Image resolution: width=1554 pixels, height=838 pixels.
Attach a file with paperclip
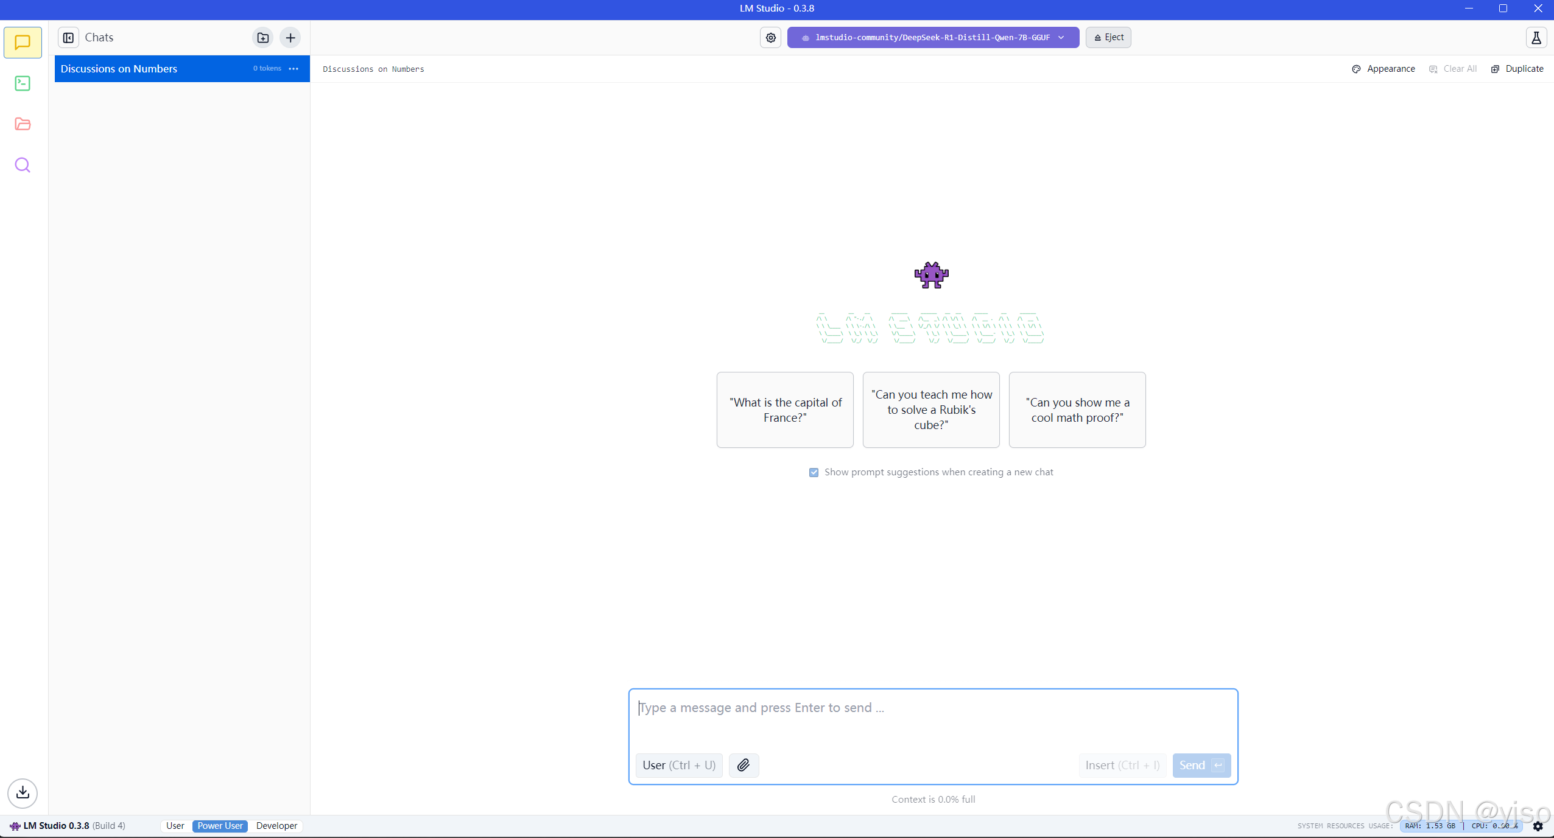coord(744,765)
